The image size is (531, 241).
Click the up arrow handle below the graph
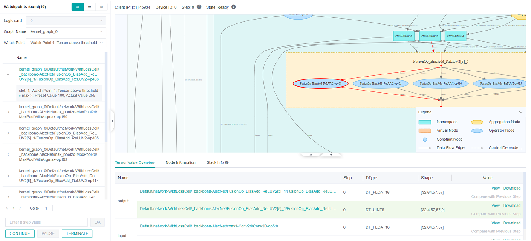311,154
